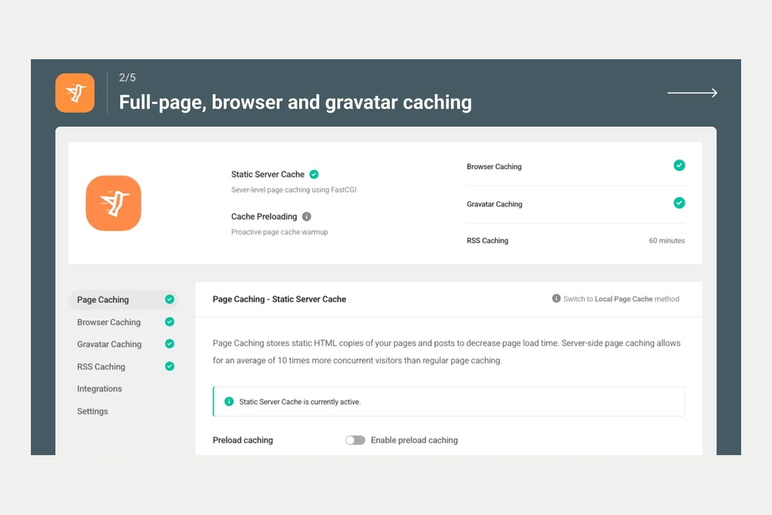Click the Page Caching - Static Server Cache heading
The image size is (772, 515).
click(x=279, y=299)
